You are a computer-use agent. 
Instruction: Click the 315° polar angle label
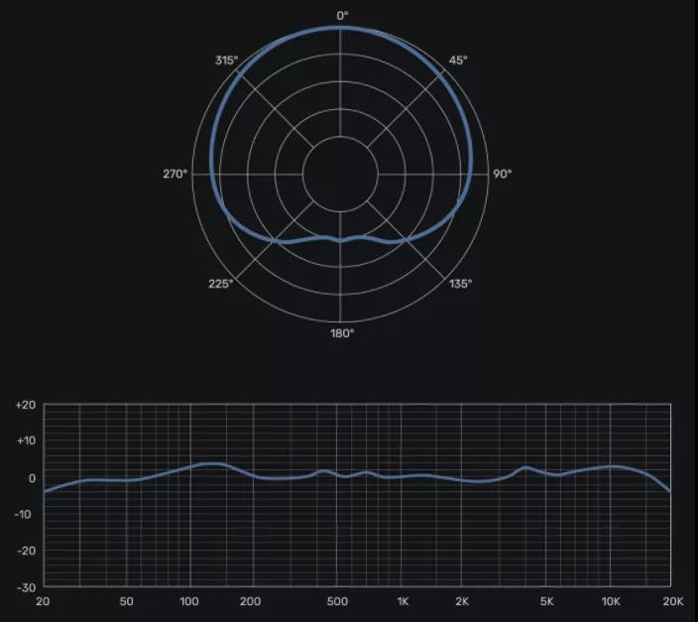226,61
